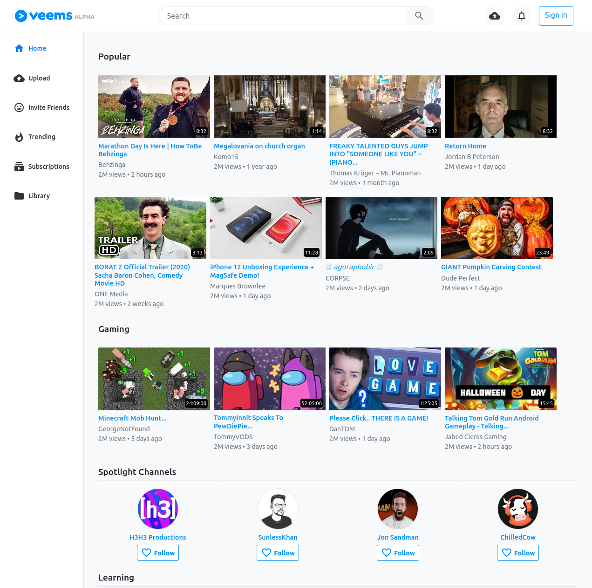Image resolution: width=592 pixels, height=588 pixels.
Task: Open Marathon Day Is Here video thumbnail
Action: point(154,107)
